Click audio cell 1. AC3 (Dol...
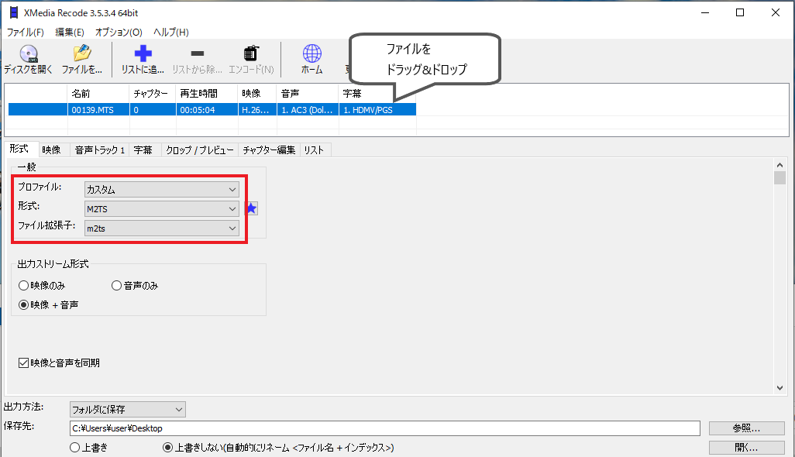This screenshot has width=795, height=457. (308, 110)
